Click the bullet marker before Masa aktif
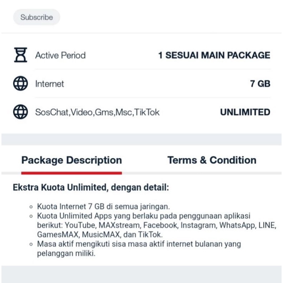 pyautogui.click(x=31, y=244)
